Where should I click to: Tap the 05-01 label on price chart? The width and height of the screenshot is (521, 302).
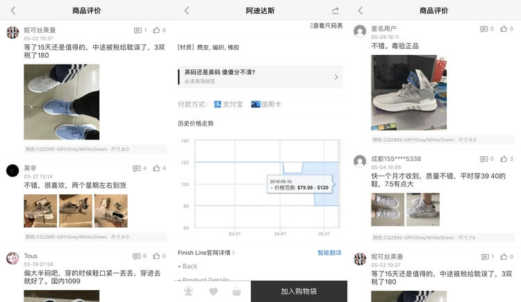pyautogui.click(x=324, y=234)
